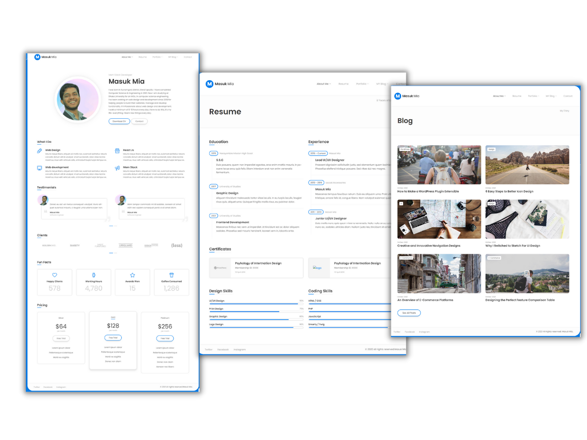Click the second testimonial avatar

pyautogui.click(x=121, y=200)
